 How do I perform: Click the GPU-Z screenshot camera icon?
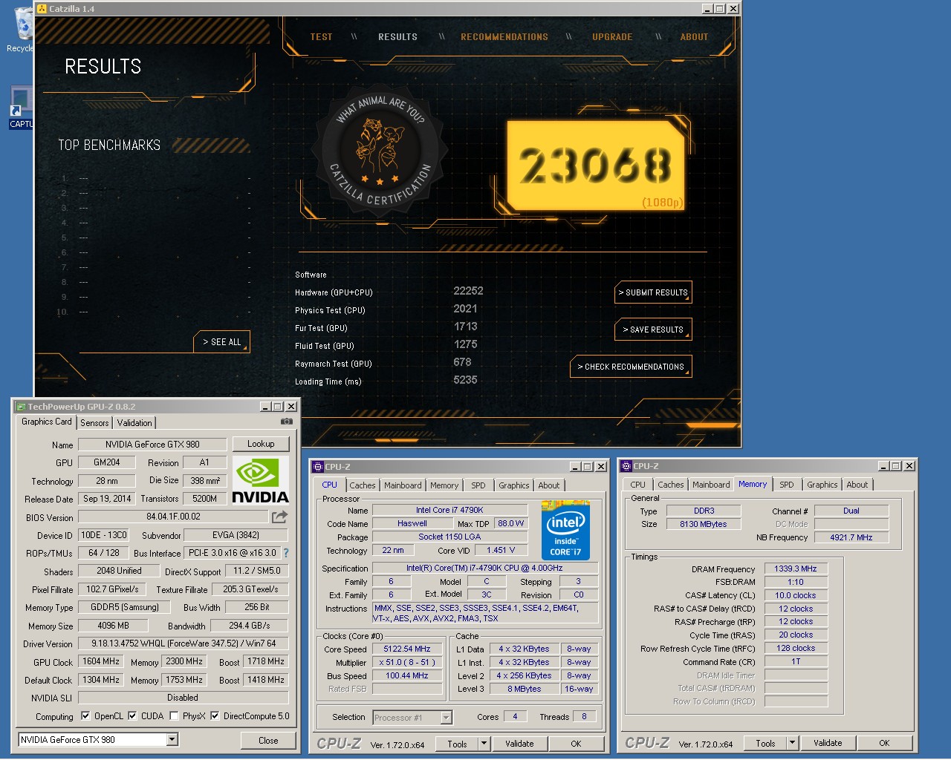point(287,422)
